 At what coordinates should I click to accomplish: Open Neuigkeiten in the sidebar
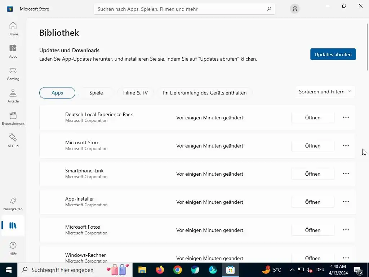[13, 204]
